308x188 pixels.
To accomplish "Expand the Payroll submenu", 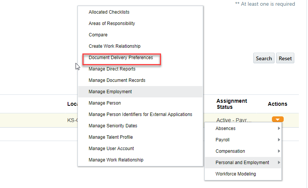I will point(223,140).
